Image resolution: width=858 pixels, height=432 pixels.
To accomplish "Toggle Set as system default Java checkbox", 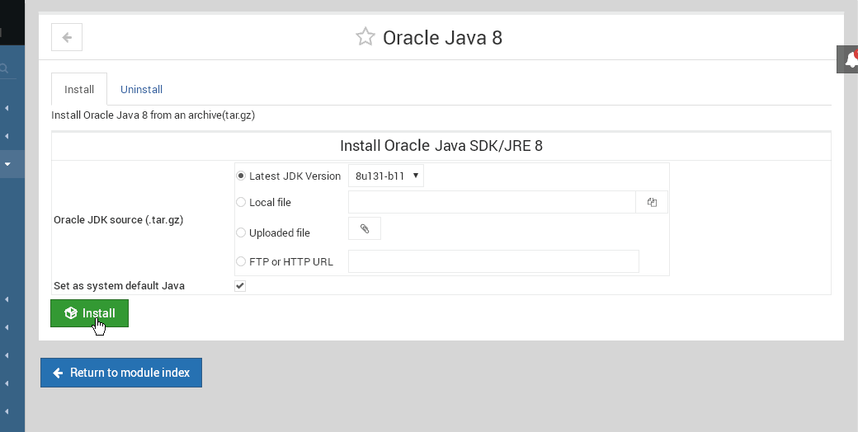I will coord(240,286).
